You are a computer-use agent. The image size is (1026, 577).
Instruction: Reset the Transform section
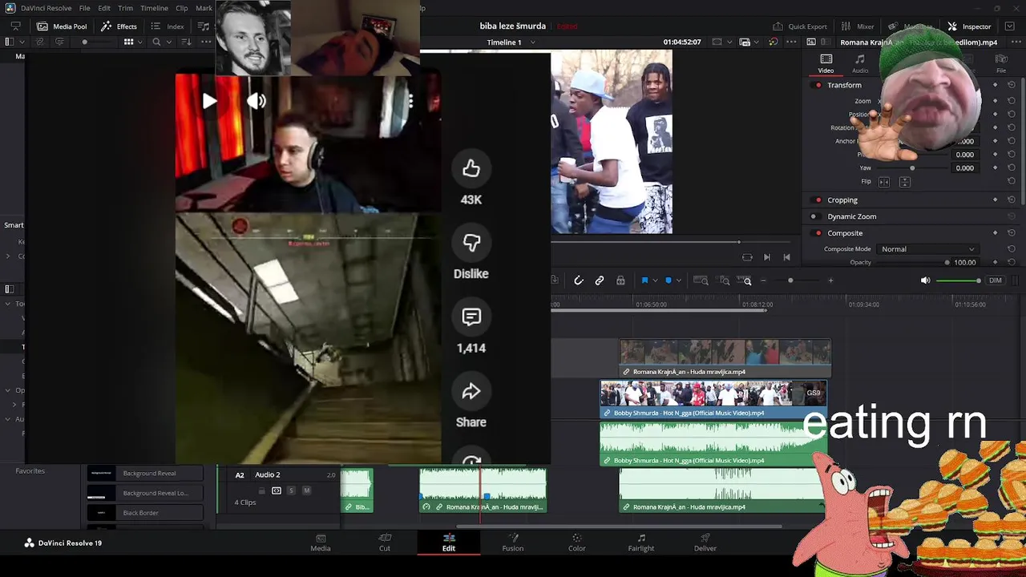pyautogui.click(x=1012, y=85)
